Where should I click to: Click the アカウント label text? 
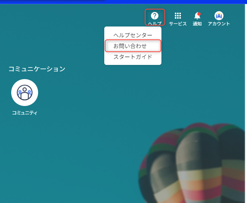point(219,24)
